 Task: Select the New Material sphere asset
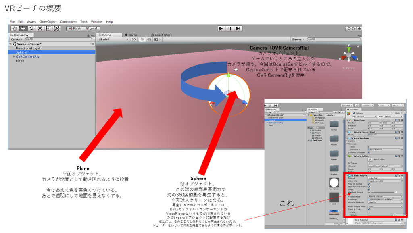click(334, 183)
